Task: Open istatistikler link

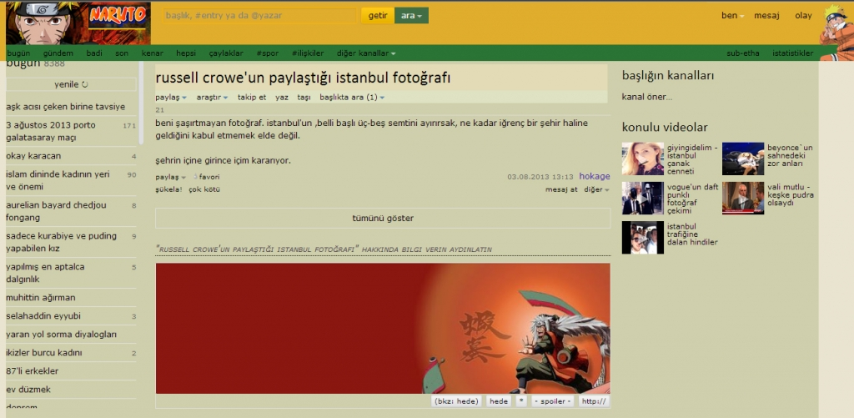Action: 792,53
